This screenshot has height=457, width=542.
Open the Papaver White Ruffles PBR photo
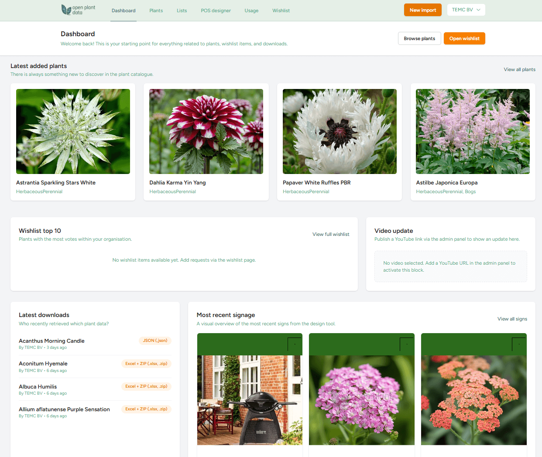point(340,131)
